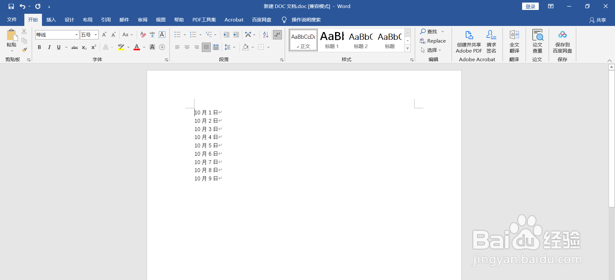Toggle bold formatting
The width and height of the screenshot is (615, 280).
pos(39,47)
